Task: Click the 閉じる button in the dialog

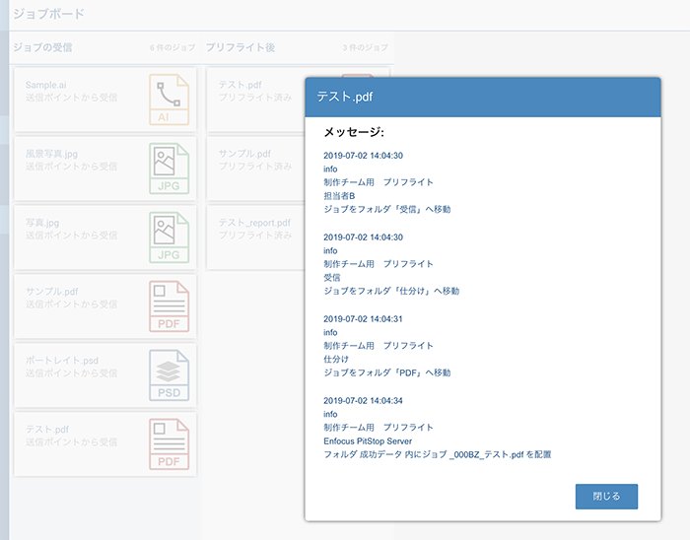Action: click(x=606, y=497)
